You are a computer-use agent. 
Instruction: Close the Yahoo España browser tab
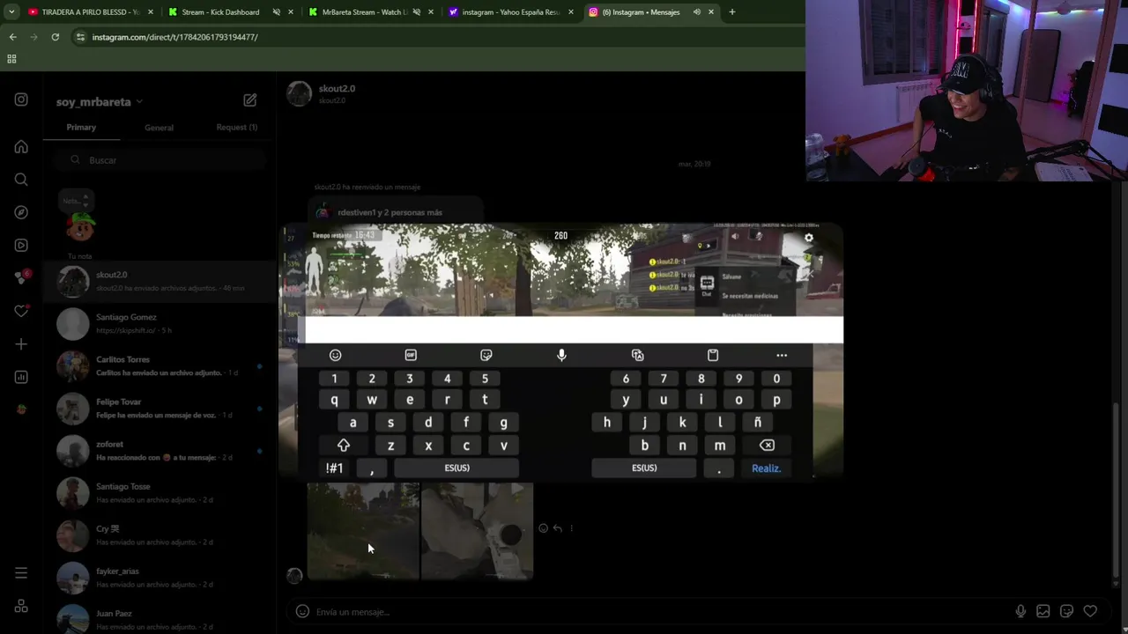click(571, 12)
